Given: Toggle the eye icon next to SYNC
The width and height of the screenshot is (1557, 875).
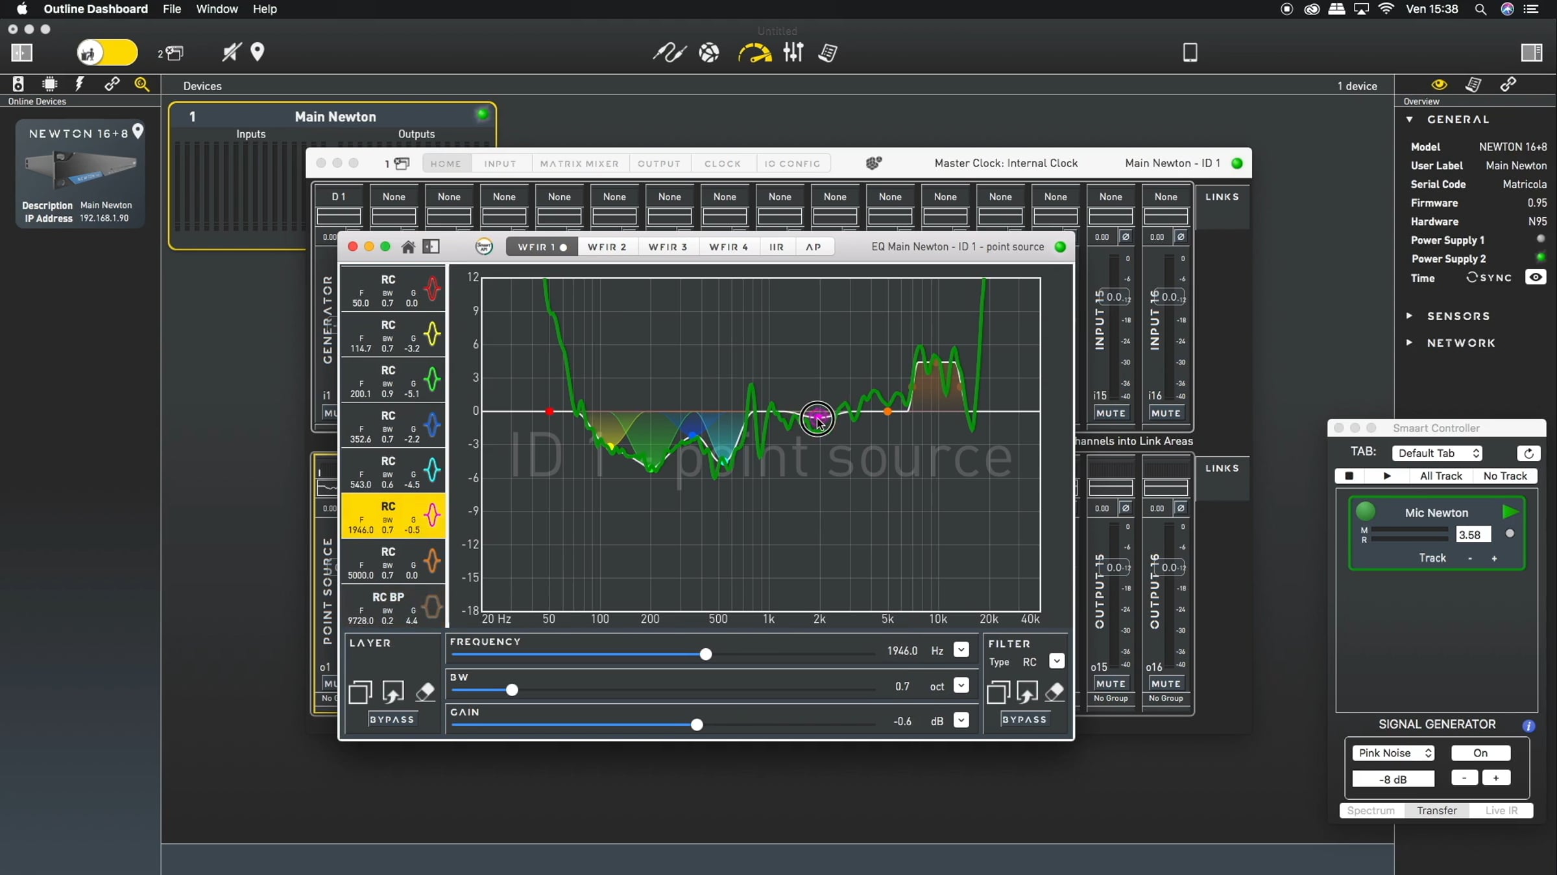Looking at the screenshot, I should (1535, 277).
